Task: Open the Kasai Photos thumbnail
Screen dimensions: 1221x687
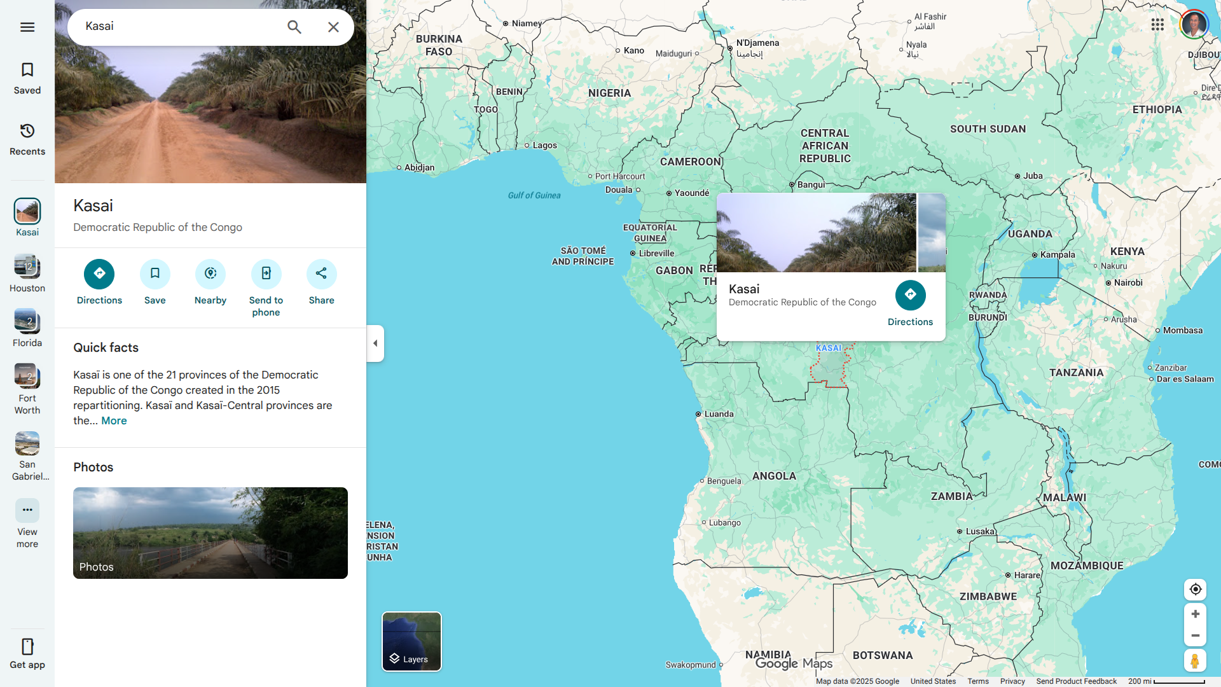Action: [210, 532]
